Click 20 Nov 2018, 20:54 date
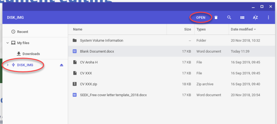Screen dimensions: 277x124 point(245,95)
